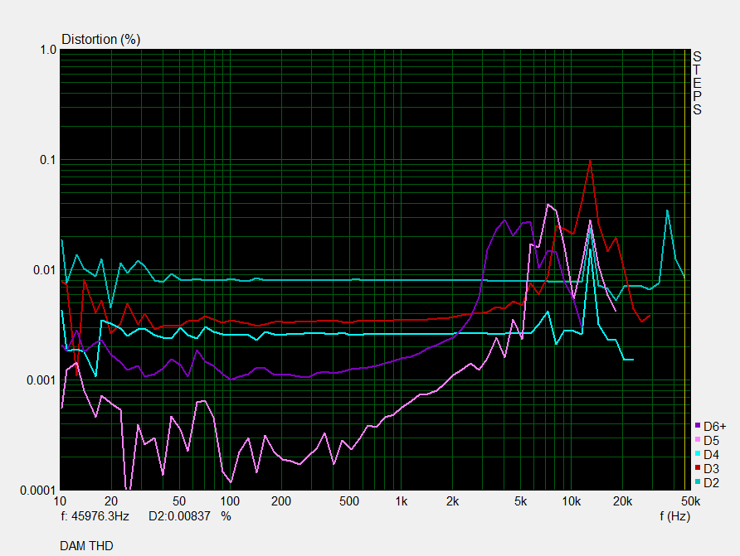Click the 50 x-axis tick label

tap(179, 501)
